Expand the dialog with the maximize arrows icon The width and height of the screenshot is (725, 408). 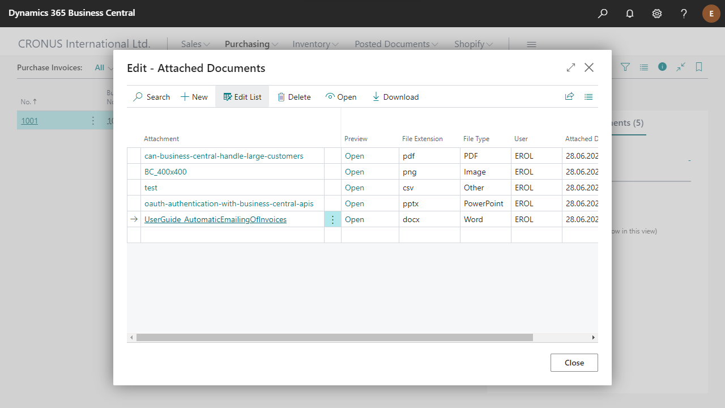[571, 67]
